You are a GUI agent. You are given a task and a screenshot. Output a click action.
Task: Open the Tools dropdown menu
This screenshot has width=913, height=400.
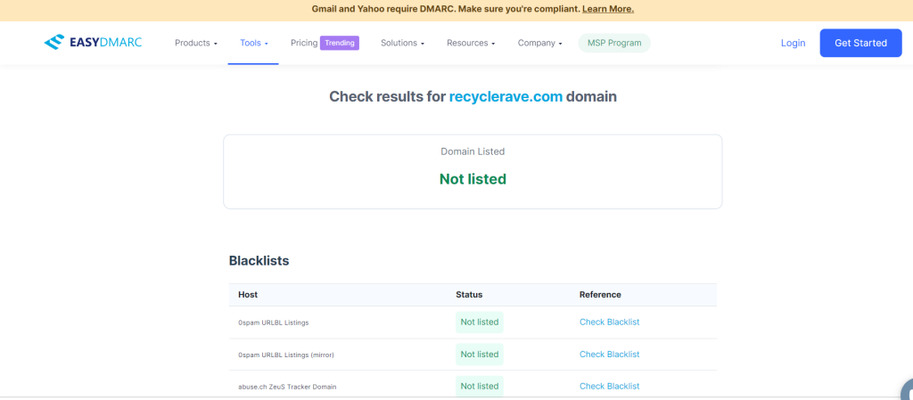[x=253, y=43]
